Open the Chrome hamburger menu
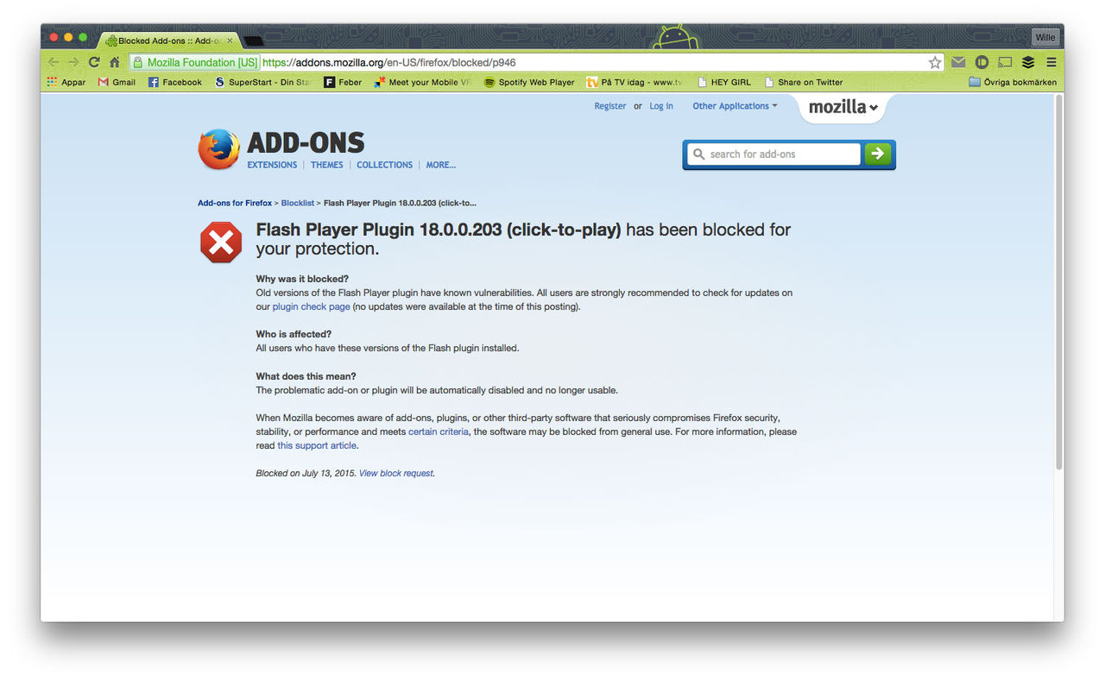 [x=1051, y=62]
